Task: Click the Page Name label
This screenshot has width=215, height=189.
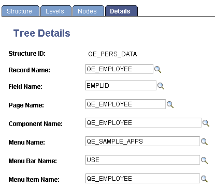Action: 26,105
